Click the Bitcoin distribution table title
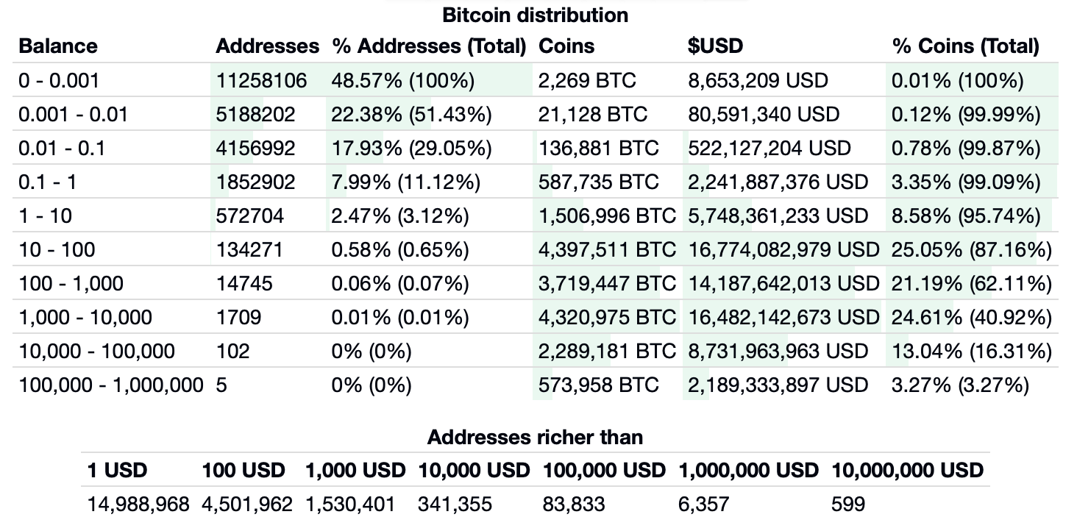1077x531 pixels. click(535, 15)
